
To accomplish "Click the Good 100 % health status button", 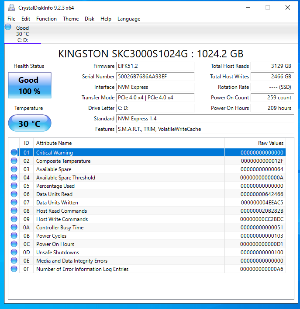I will (x=30, y=85).
